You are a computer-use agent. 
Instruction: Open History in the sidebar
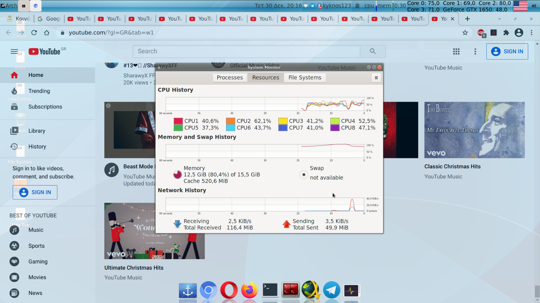[x=47, y=147]
